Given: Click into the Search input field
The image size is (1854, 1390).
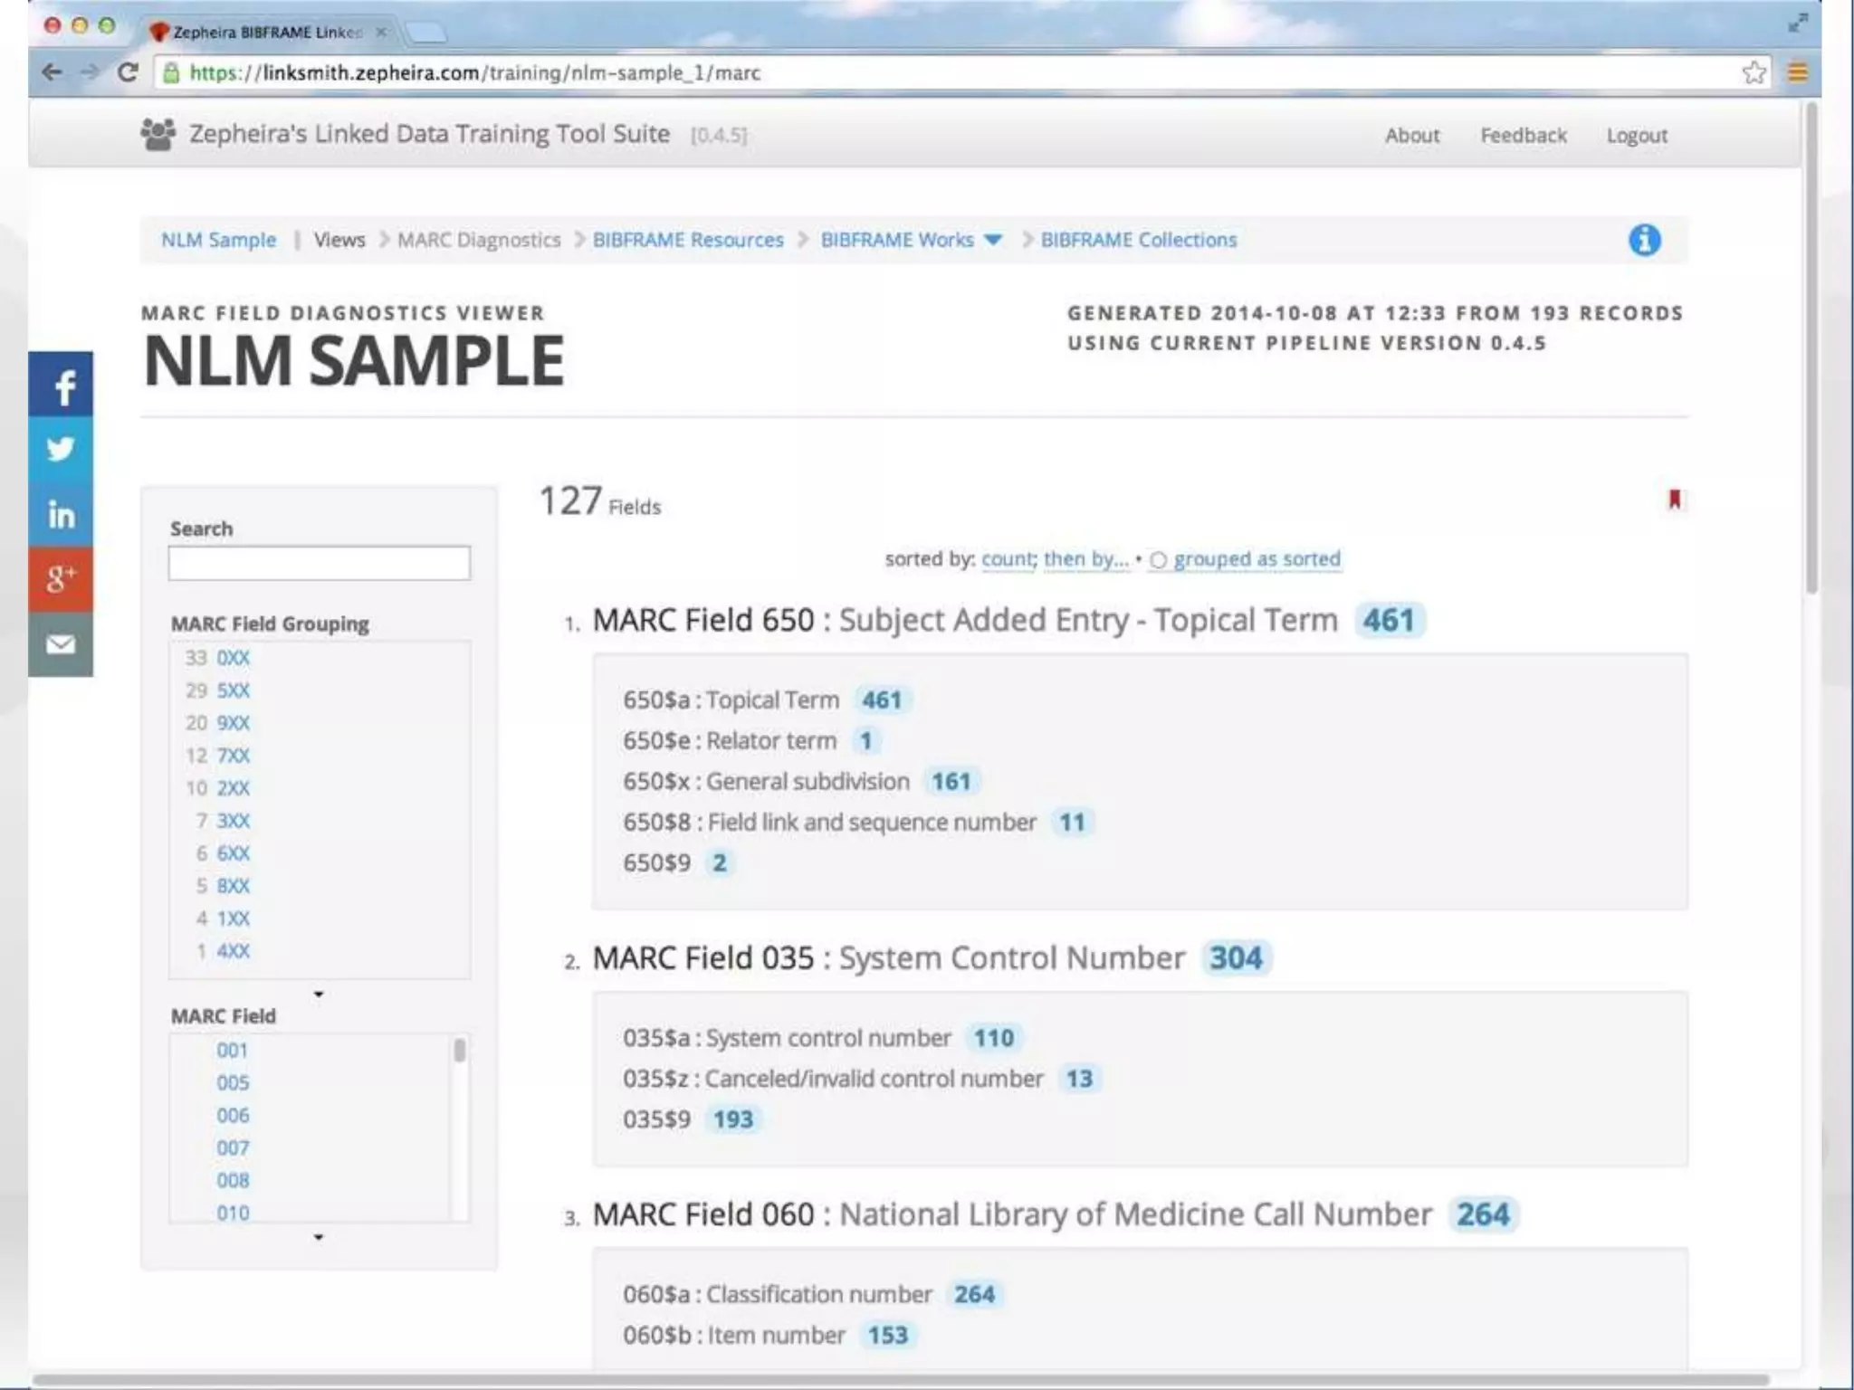Looking at the screenshot, I should pyautogui.click(x=319, y=563).
